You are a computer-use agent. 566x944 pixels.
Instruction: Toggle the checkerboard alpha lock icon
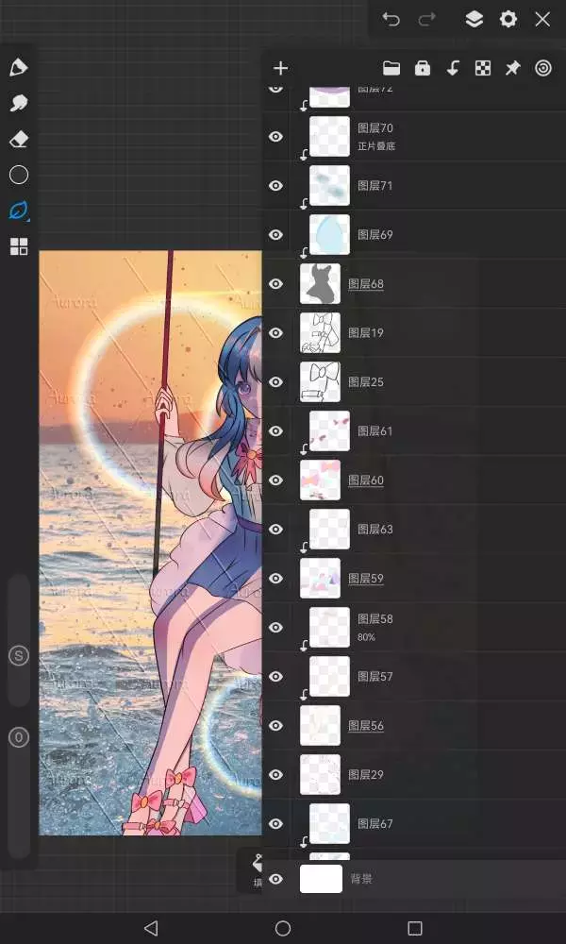pos(483,68)
